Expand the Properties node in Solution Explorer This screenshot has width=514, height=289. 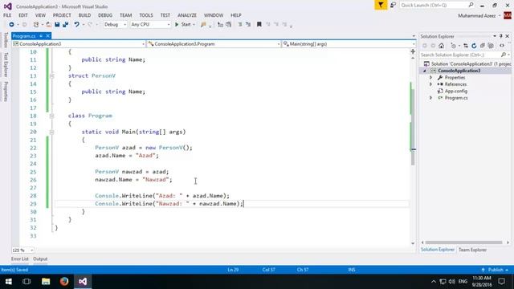coord(431,78)
